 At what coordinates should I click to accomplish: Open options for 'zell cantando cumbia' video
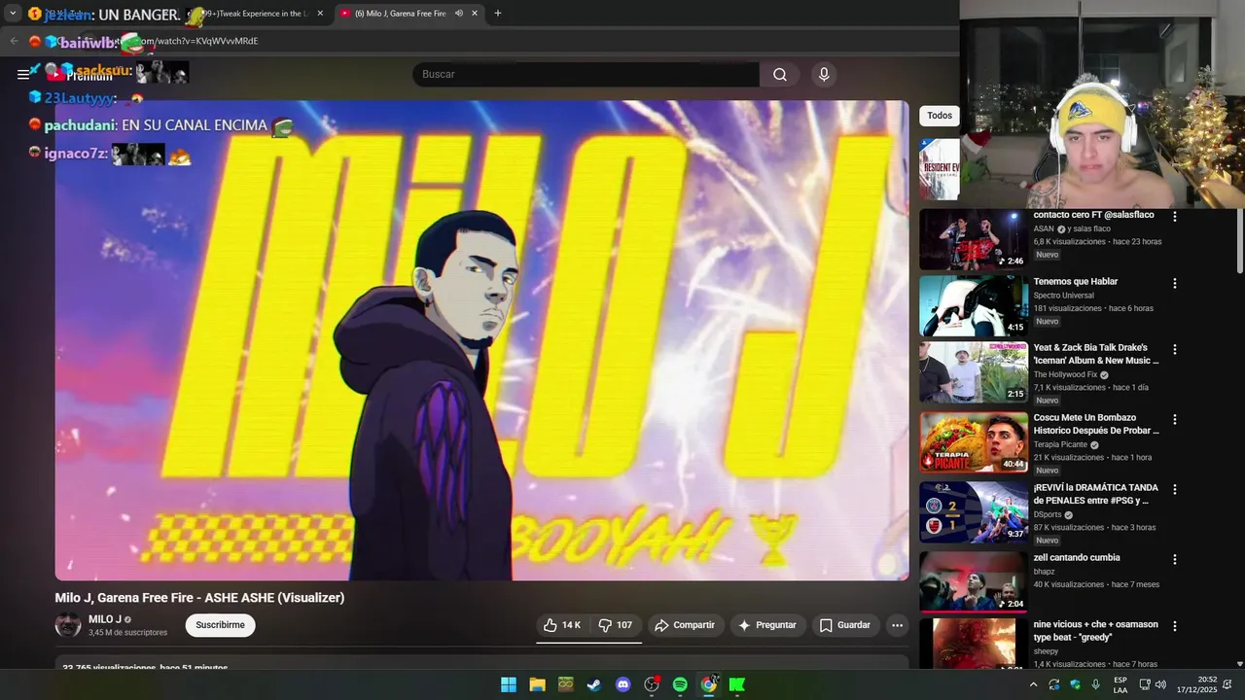point(1175,559)
